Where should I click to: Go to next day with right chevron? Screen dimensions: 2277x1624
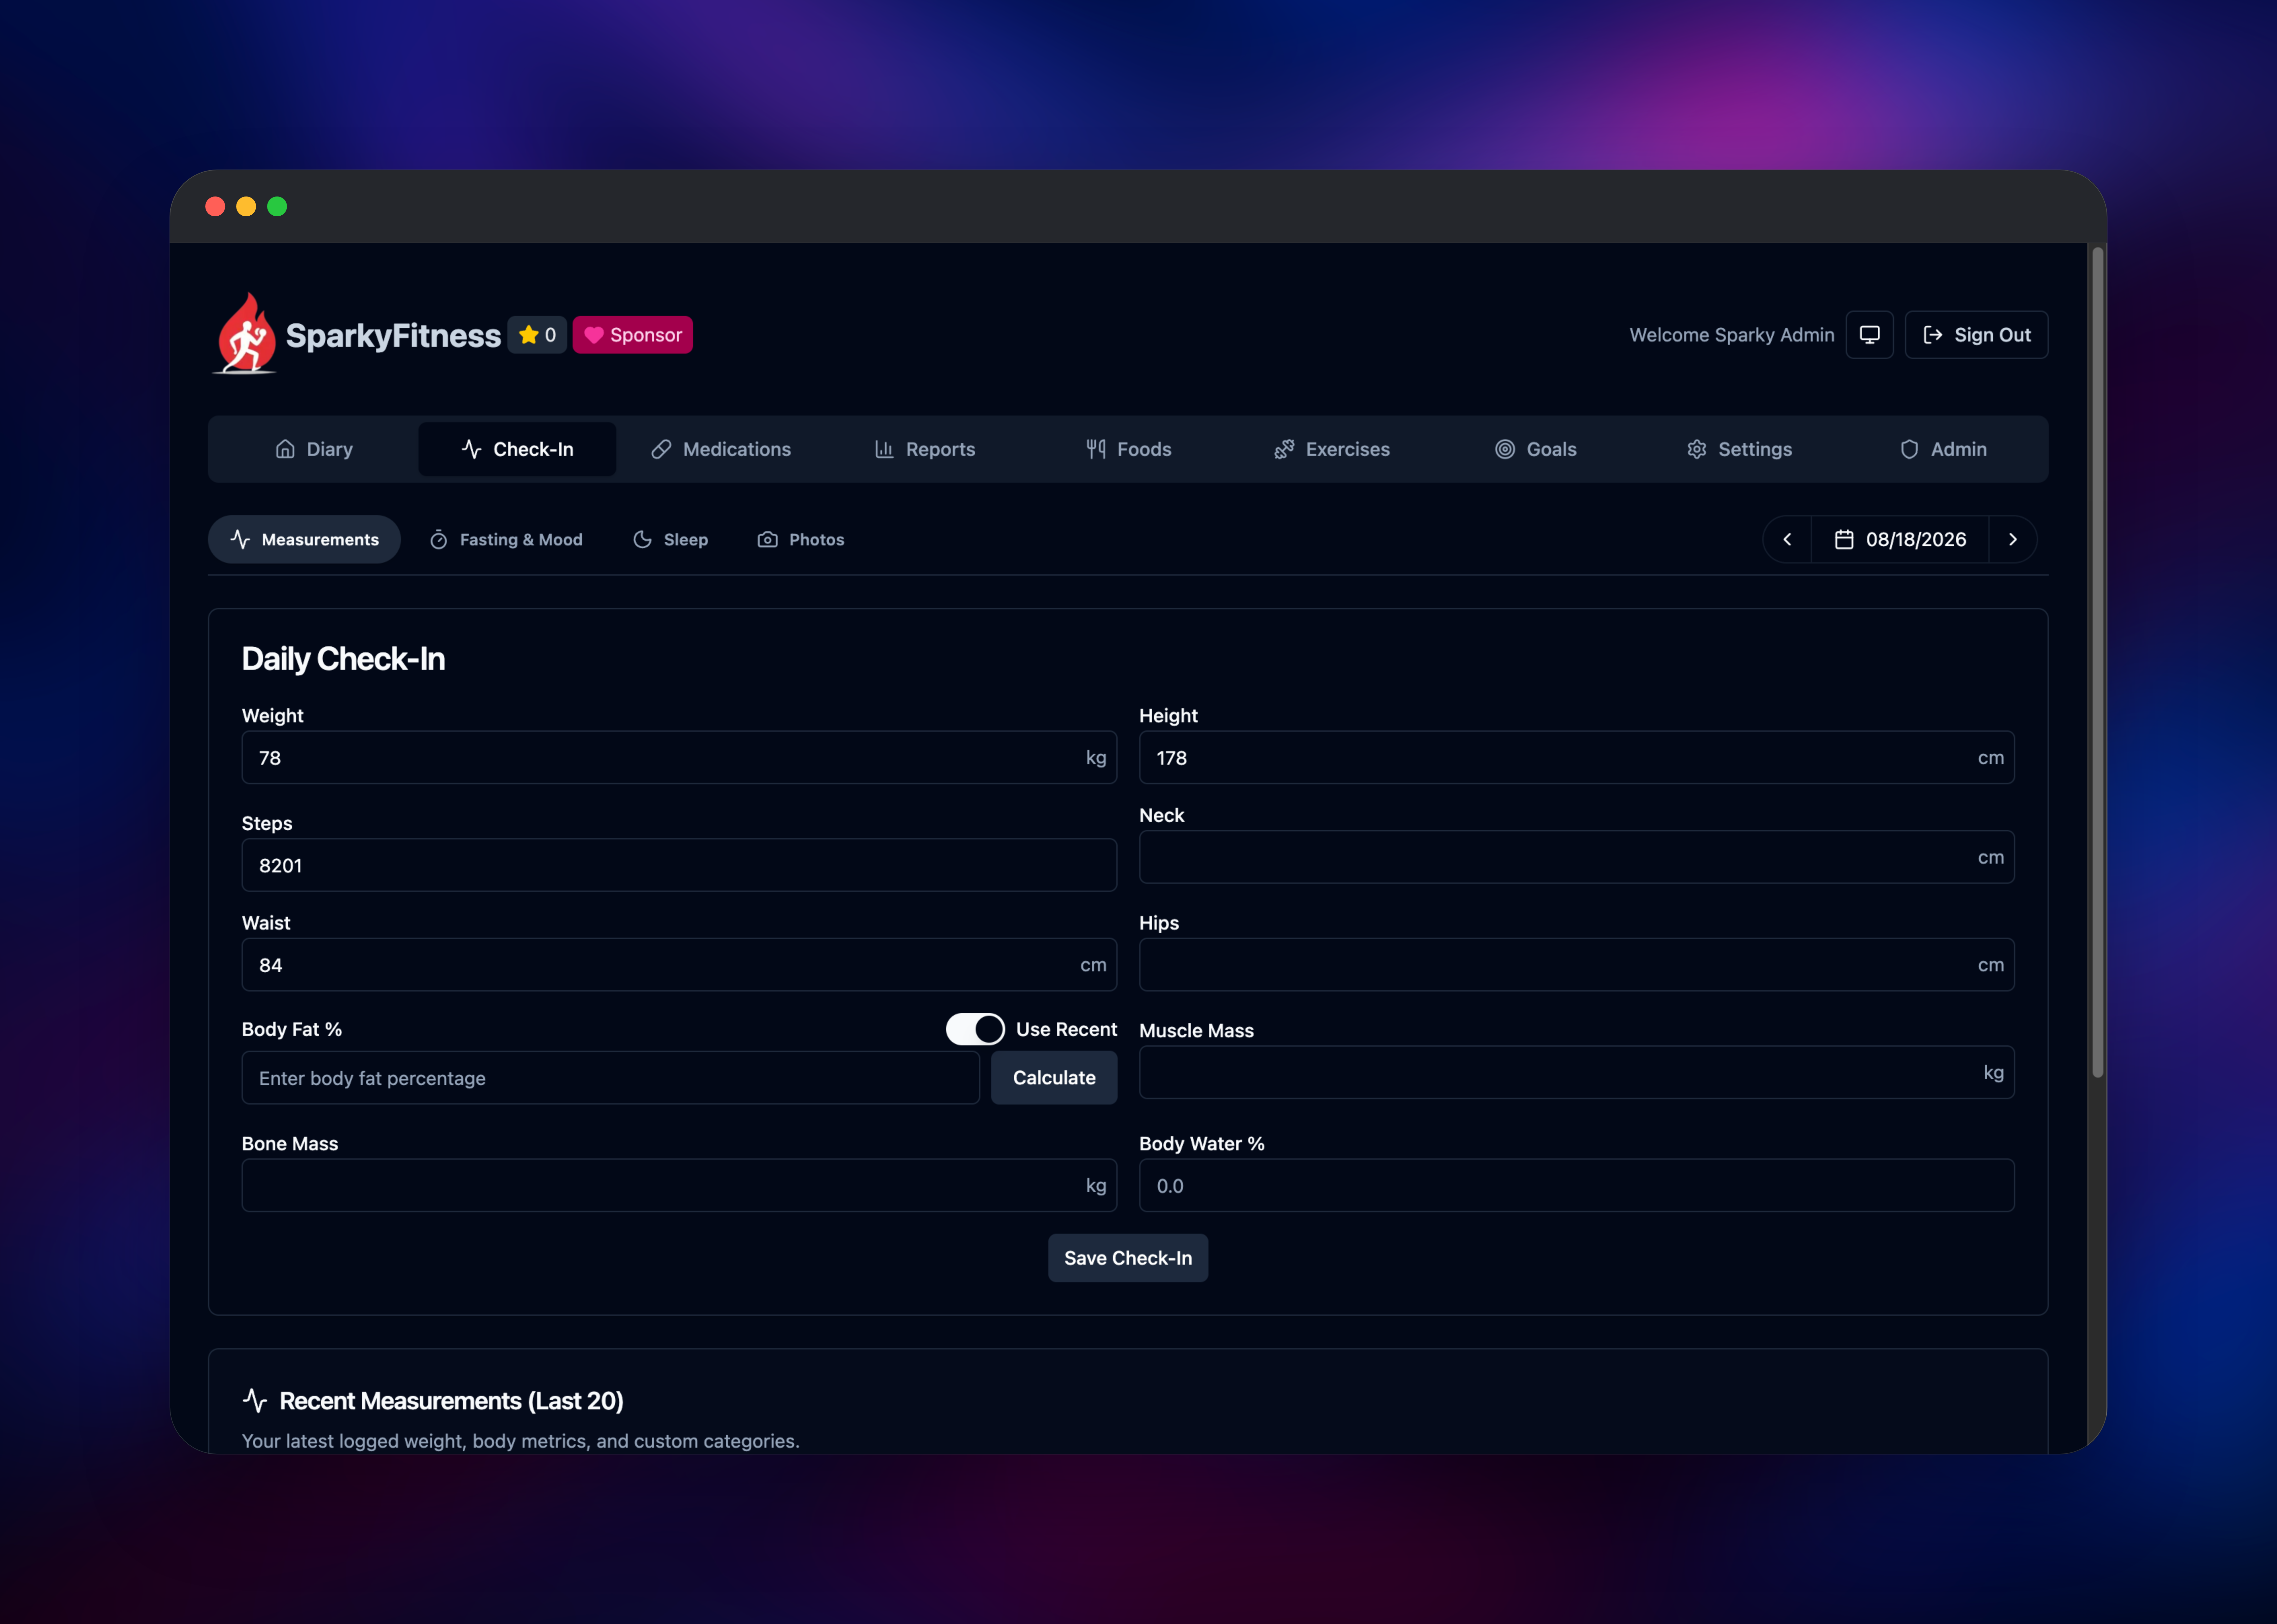click(x=2013, y=540)
